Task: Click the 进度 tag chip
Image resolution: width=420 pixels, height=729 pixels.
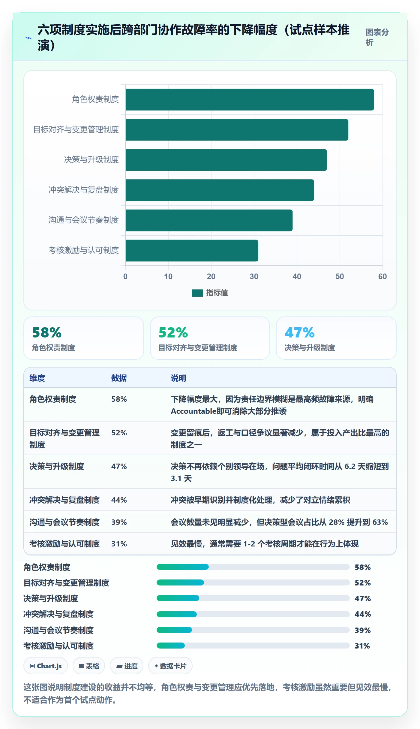Action: (x=127, y=666)
